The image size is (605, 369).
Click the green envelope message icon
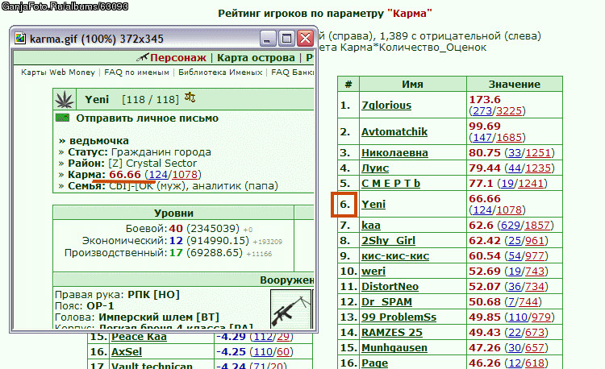click(x=62, y=118)
